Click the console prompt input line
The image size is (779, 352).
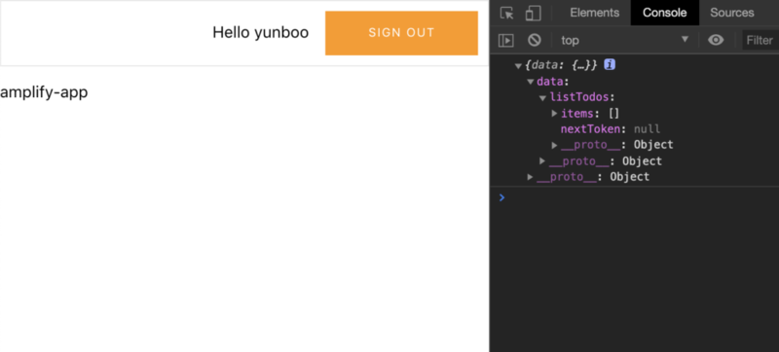coord(641,197)
